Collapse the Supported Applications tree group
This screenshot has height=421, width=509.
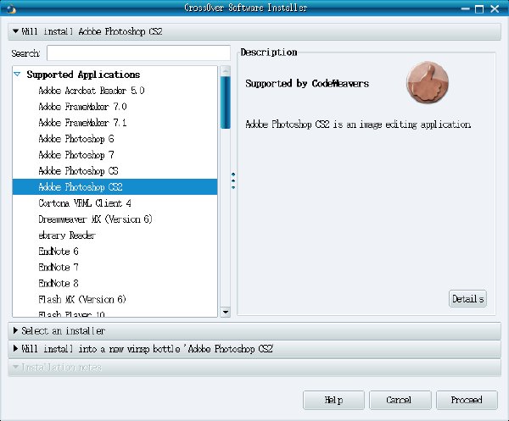click(17, 75)
